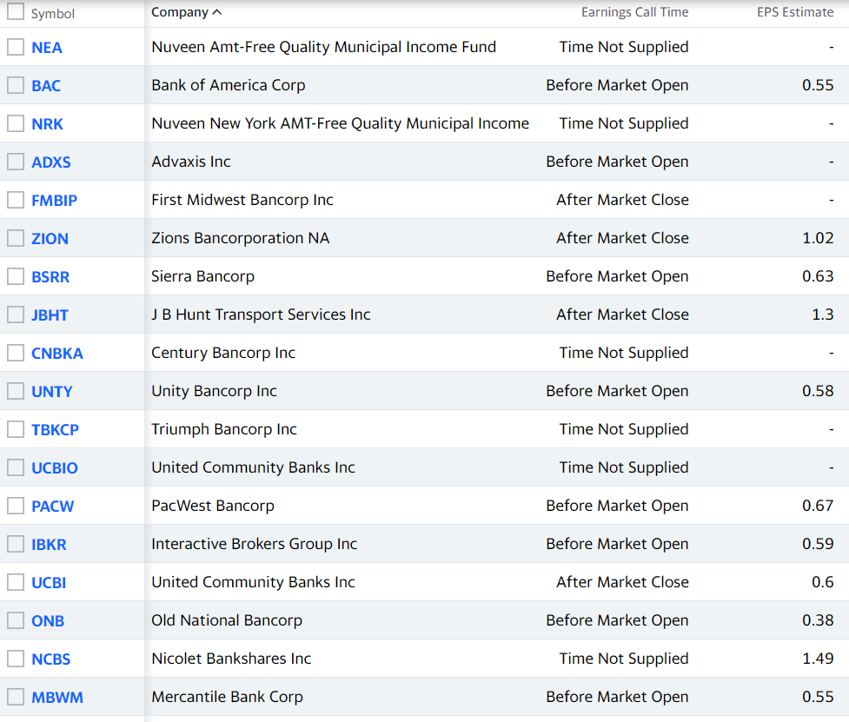Click company name Nicolet Bankshares Inc

point(231,658)
